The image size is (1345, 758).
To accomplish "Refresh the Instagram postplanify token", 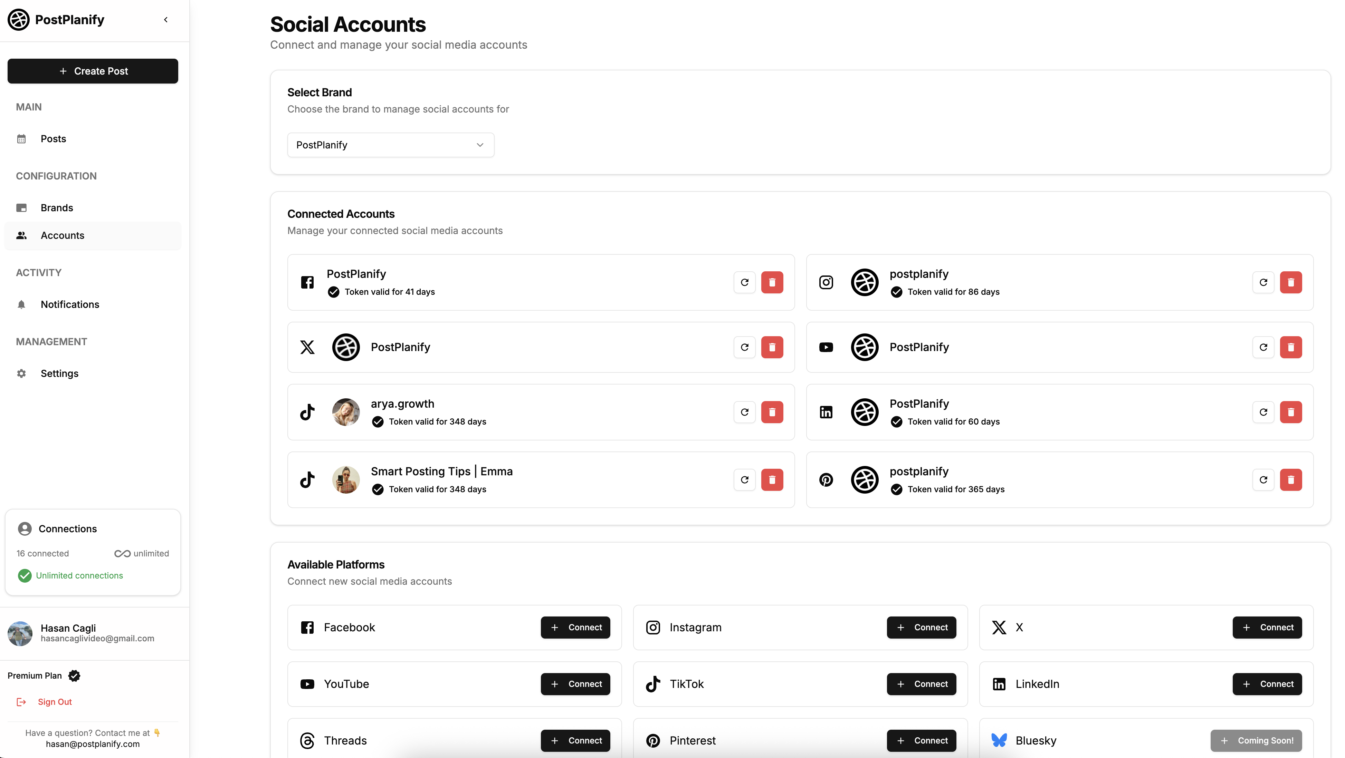I will click(x=1263, y=282).
